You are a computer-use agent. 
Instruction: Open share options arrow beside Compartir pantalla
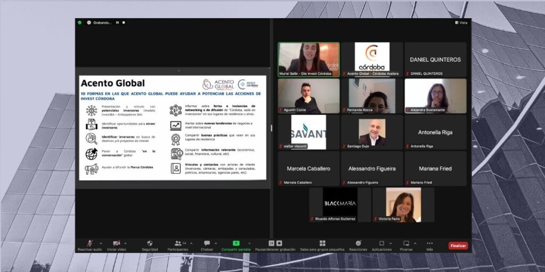(x=249, y=243)
